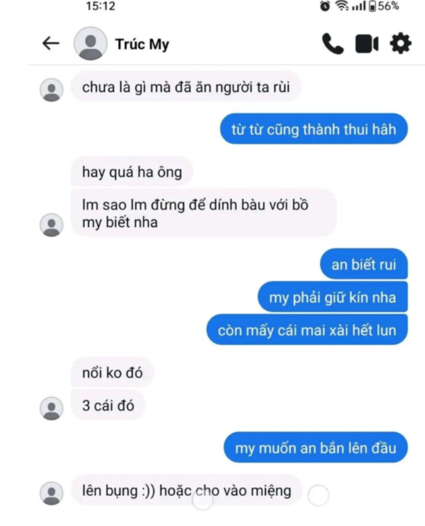Image resolution: width=425 pixels, height=526 pixels.
Task: Tap avatar beside 'my biết nha' message
Action: [51, 225]
